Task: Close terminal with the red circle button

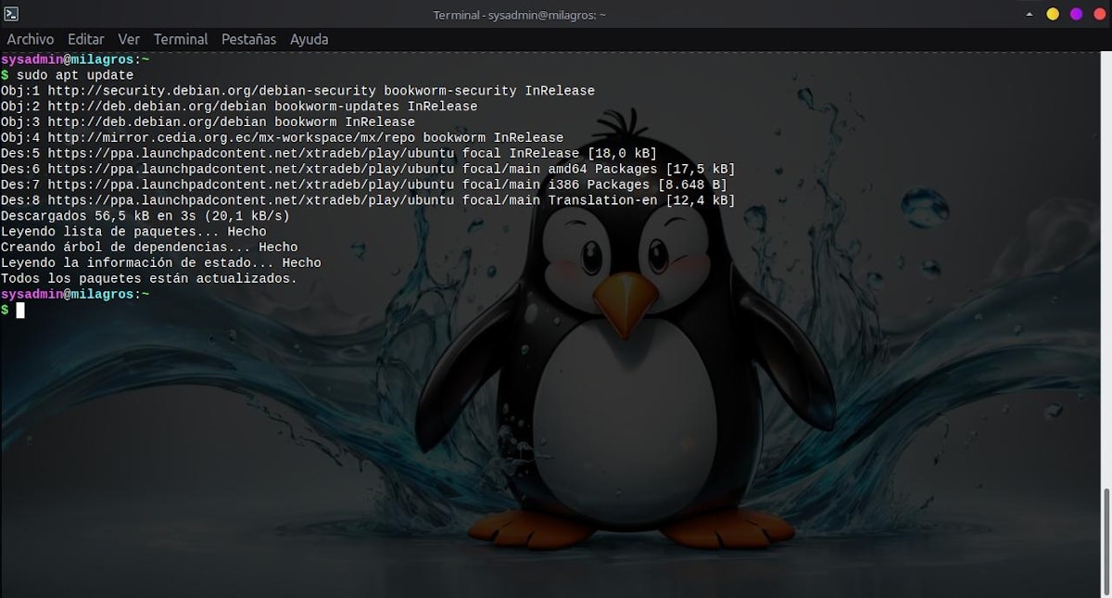Action: point(1099,14)
